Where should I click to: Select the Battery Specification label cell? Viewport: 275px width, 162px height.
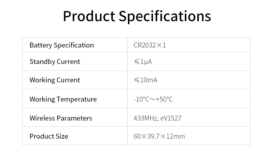(x=75, y=45)
